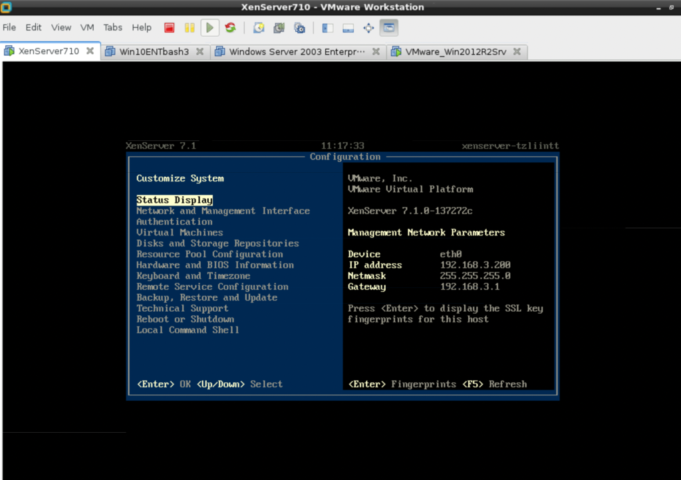Click the Enter OK hint text
681x480 pixels.
tap(164, 384)
